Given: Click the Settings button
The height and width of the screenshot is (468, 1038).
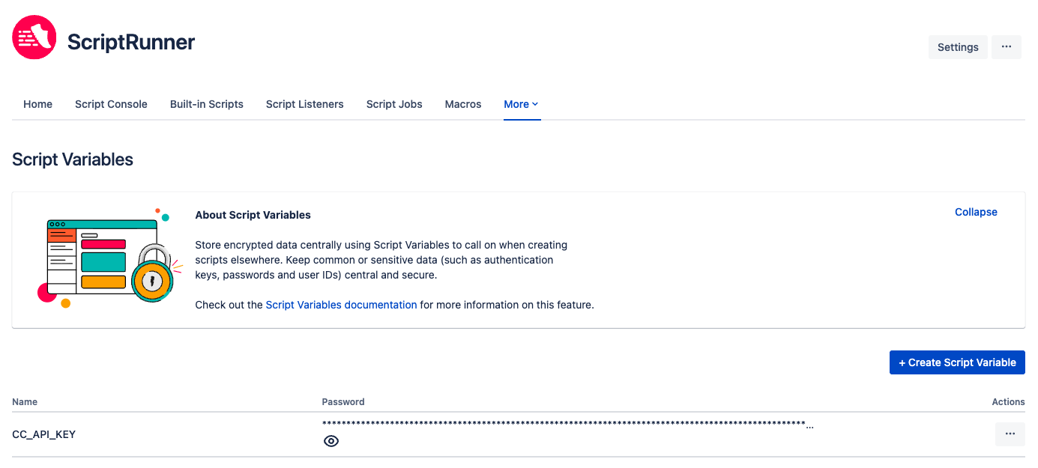Looking at the screenshot, I should pos(958,46).
